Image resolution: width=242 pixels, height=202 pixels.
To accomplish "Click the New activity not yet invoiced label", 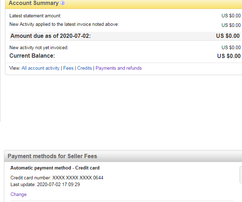I will [39, 47].
